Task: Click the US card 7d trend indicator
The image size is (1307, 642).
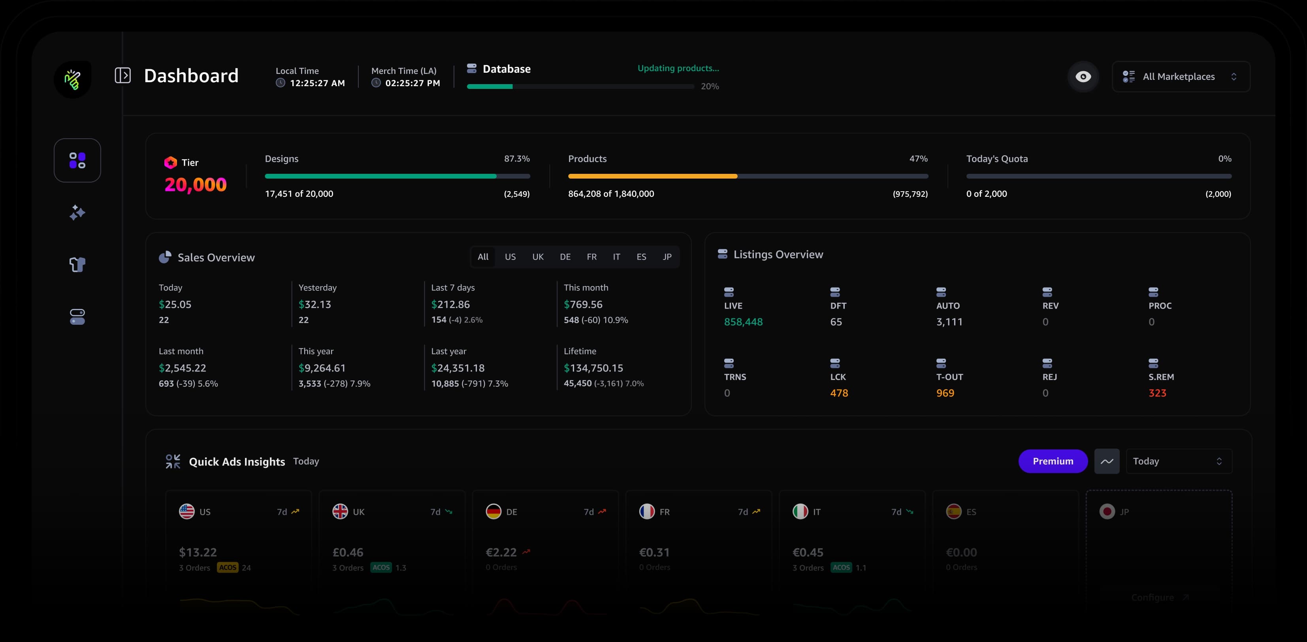Action: (x=288, y=512)
